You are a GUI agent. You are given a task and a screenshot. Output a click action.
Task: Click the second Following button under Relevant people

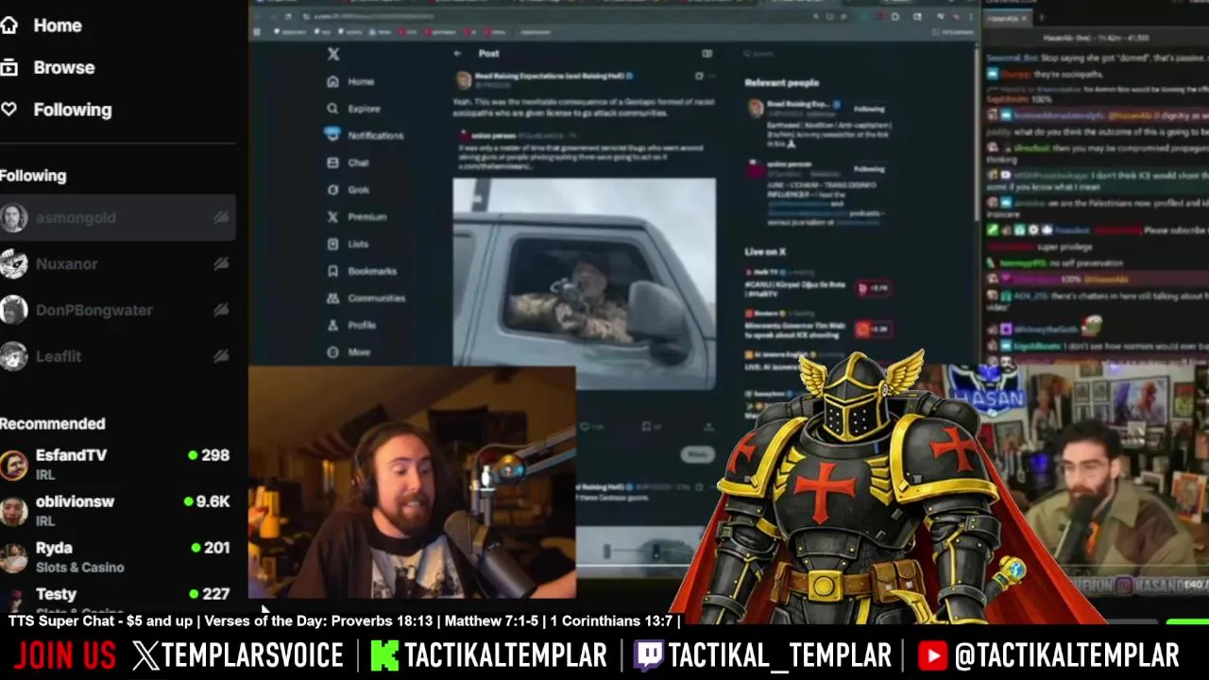tap(870, 169)
